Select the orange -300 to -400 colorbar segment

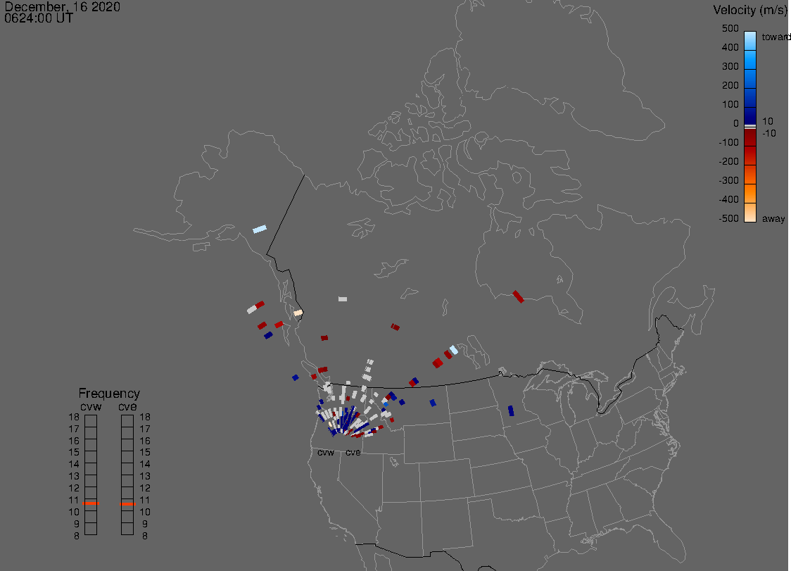click(x=750, y=194)
